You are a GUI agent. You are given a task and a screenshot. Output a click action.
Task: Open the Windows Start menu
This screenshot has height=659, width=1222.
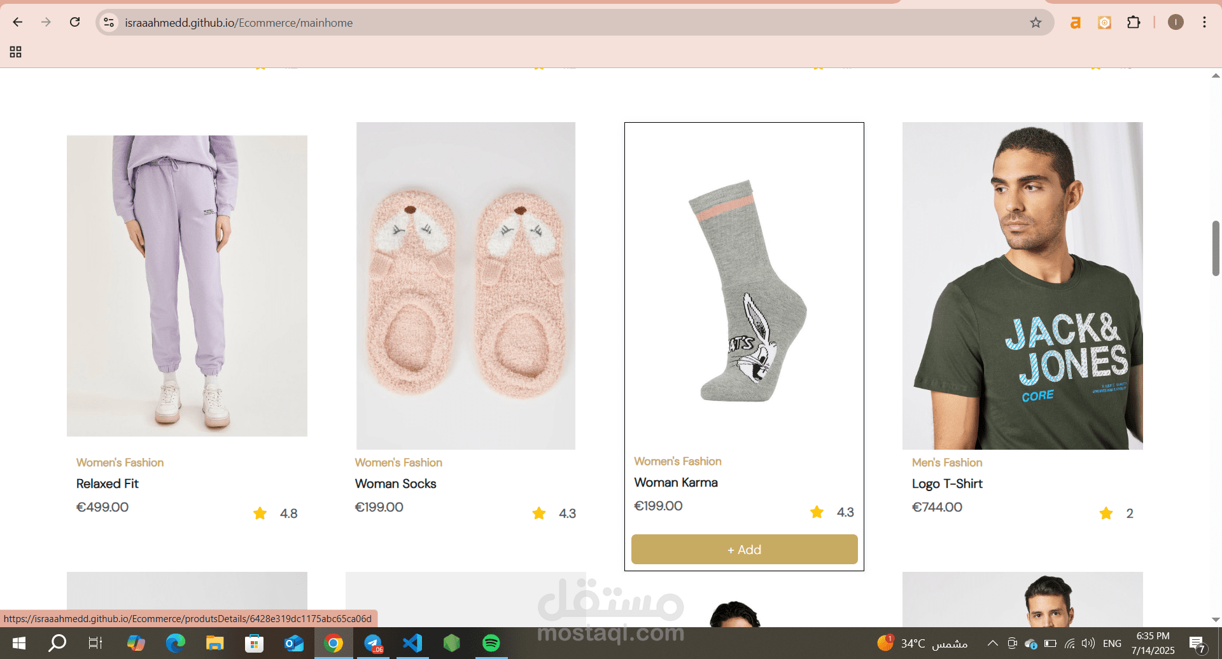(18, 643)
